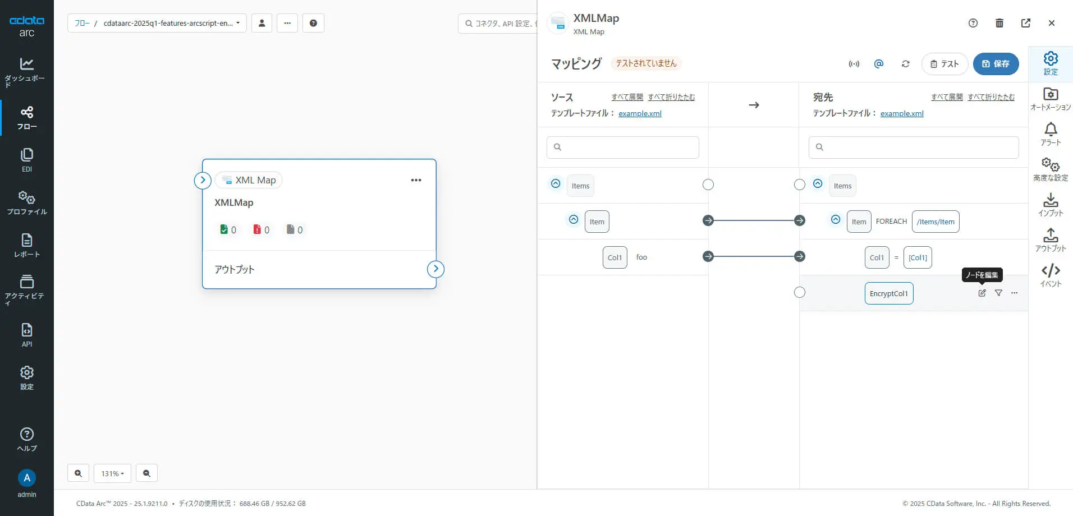Open the API section in sidebar

26,335
